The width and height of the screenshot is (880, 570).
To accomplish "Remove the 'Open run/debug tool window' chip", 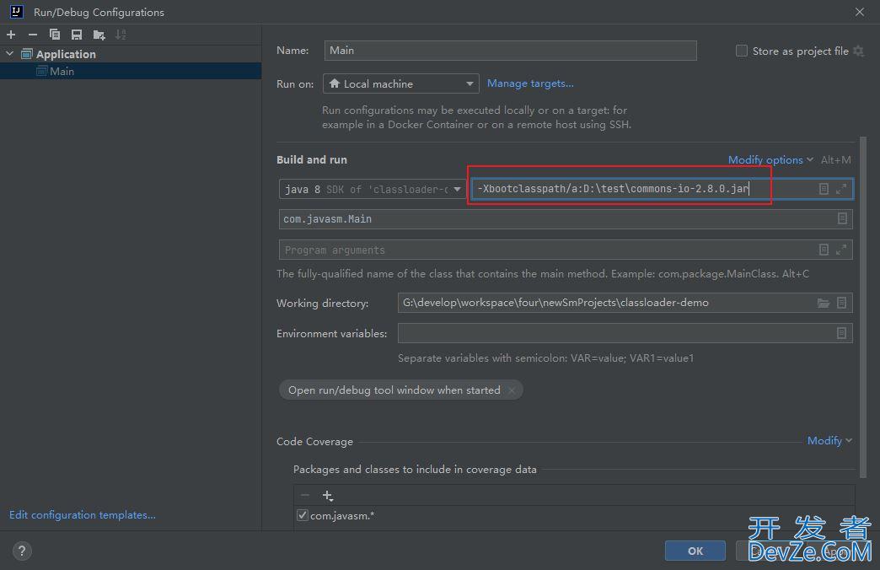I will [x=512, y=390].
